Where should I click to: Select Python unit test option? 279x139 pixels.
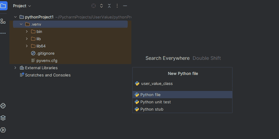(x=156, y=102)
